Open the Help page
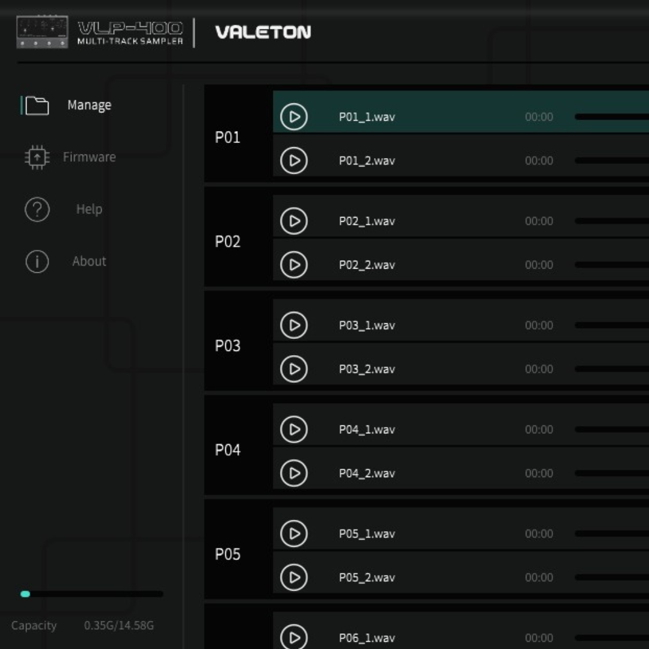The height and width of the screenshot is (649, 649). click(x=89, y=209)
